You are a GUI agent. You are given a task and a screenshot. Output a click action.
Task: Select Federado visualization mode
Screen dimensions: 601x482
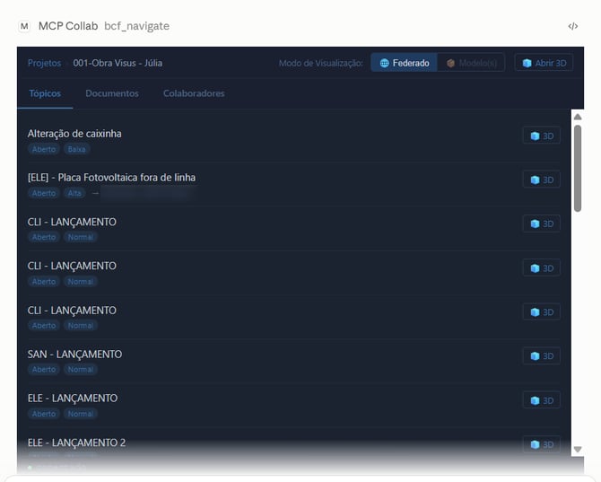(404, 63)
